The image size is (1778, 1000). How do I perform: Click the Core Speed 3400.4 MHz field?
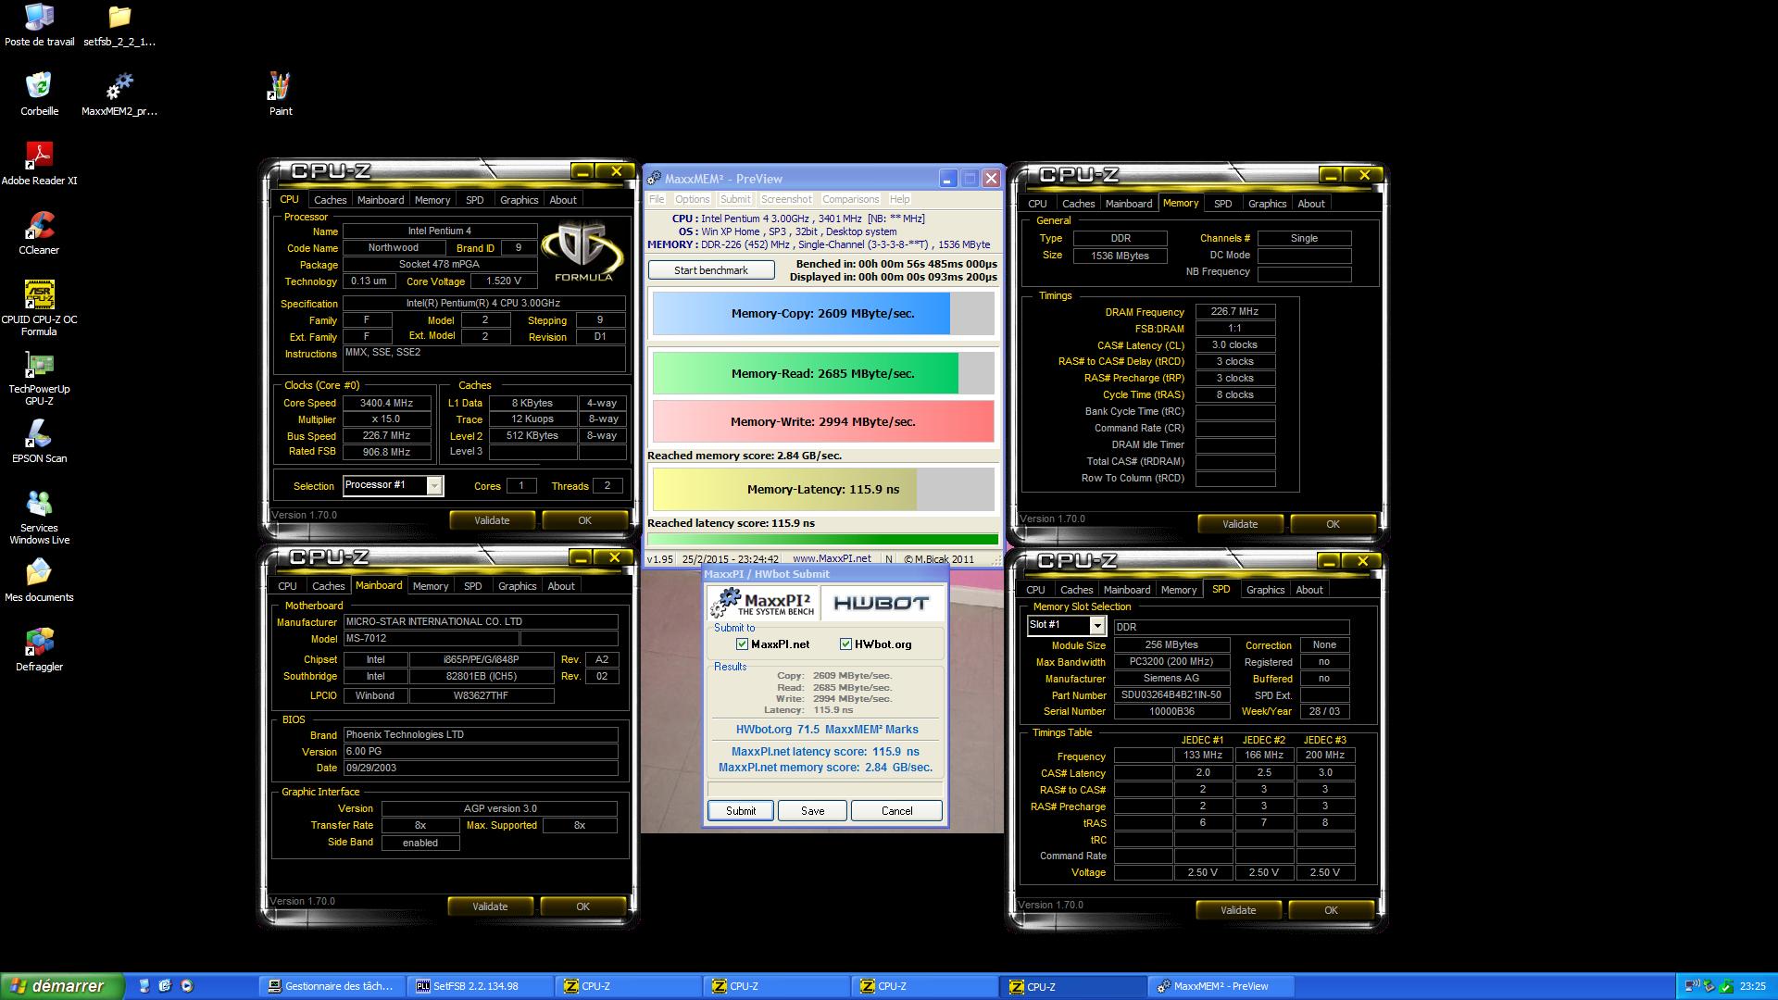[386, 403]
